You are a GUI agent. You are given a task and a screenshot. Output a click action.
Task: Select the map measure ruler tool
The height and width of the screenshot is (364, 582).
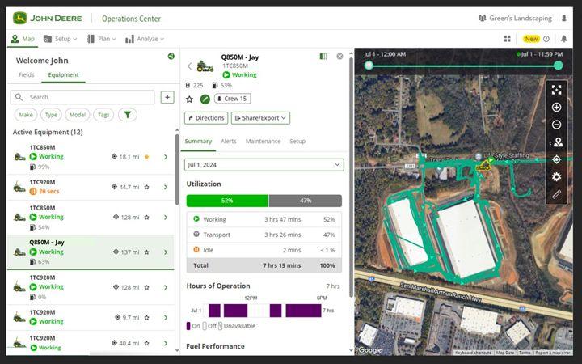pos(556,194)
